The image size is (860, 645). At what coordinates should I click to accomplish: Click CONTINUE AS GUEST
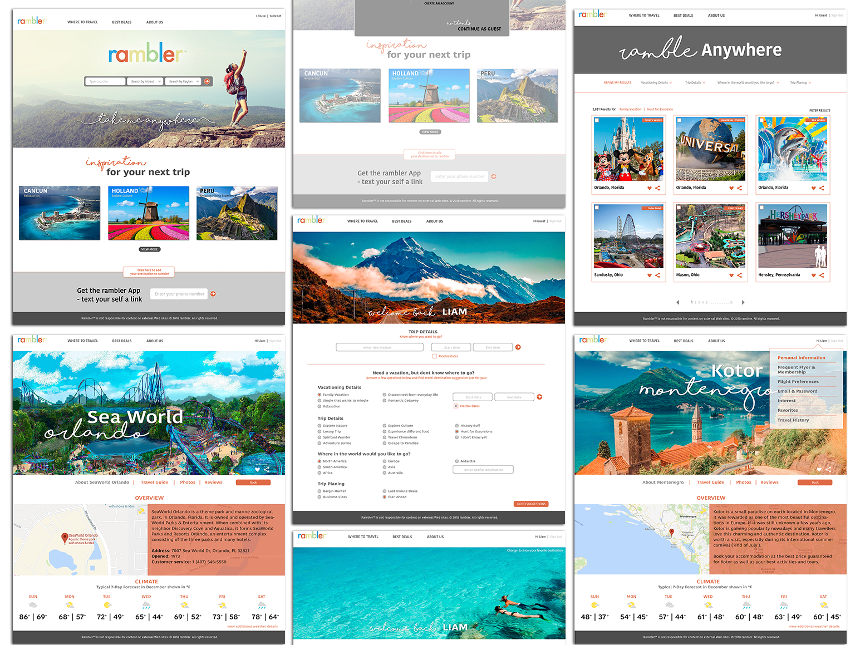pyautogui.click(x=479, y=29)
